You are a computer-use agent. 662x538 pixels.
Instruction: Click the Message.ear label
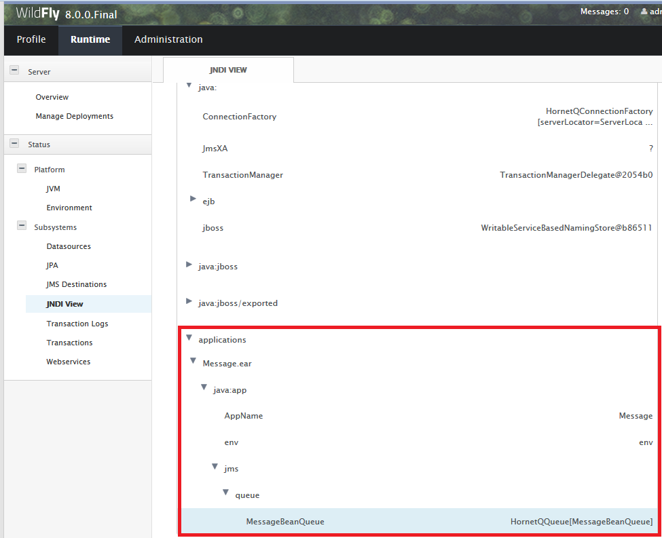pos(227,364)
